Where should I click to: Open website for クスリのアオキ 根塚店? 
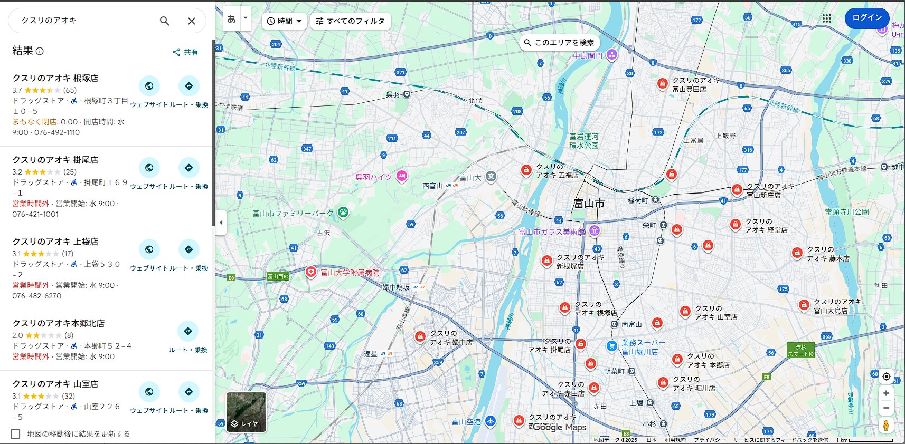tap(149, 86)
